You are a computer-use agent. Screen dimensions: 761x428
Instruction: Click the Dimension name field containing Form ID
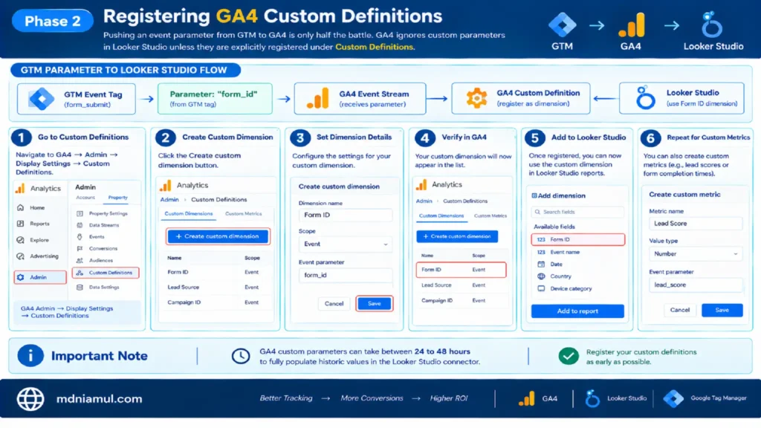(x=345, y=215)
